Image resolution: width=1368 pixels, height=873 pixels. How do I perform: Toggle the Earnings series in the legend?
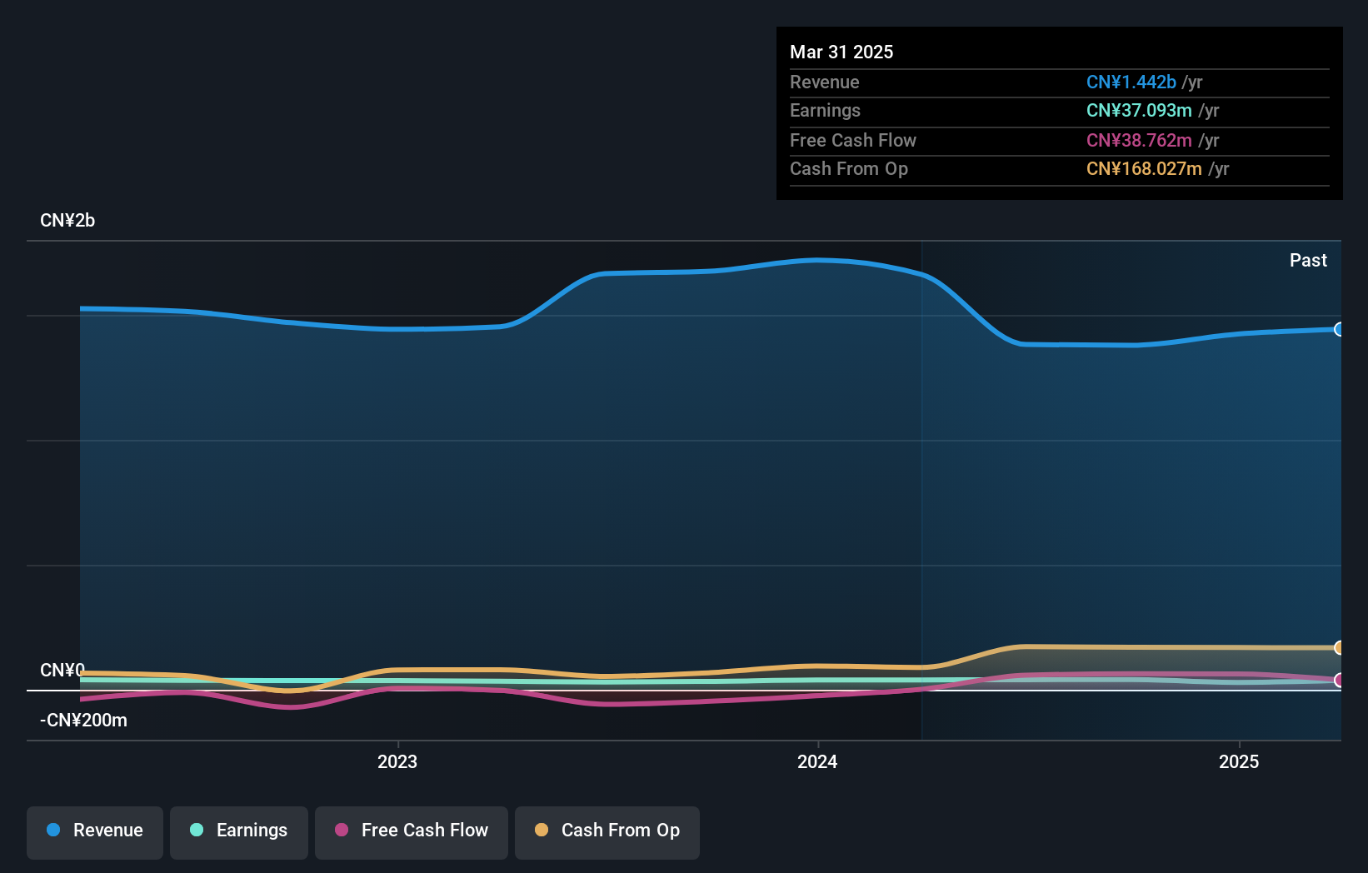(x=239, y=832)
